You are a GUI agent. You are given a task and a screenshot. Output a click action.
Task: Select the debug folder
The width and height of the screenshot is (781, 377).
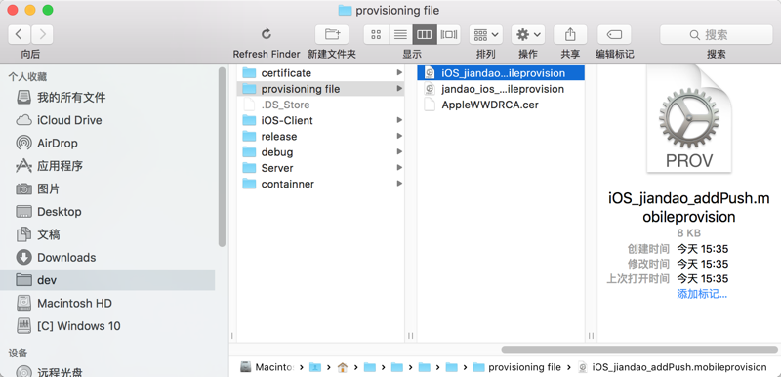pos(320,152)
